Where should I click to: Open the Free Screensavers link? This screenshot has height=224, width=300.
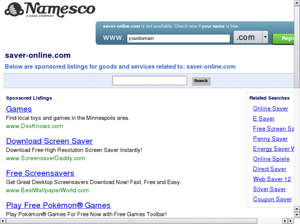(x=40, y=173)
